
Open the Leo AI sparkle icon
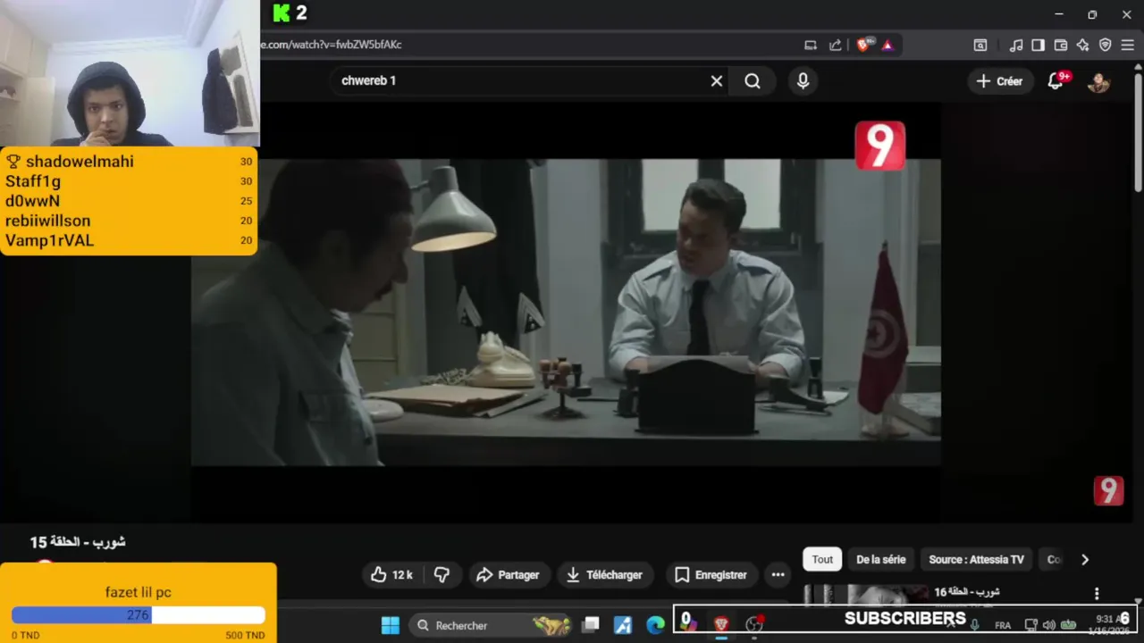point(1083,45)
